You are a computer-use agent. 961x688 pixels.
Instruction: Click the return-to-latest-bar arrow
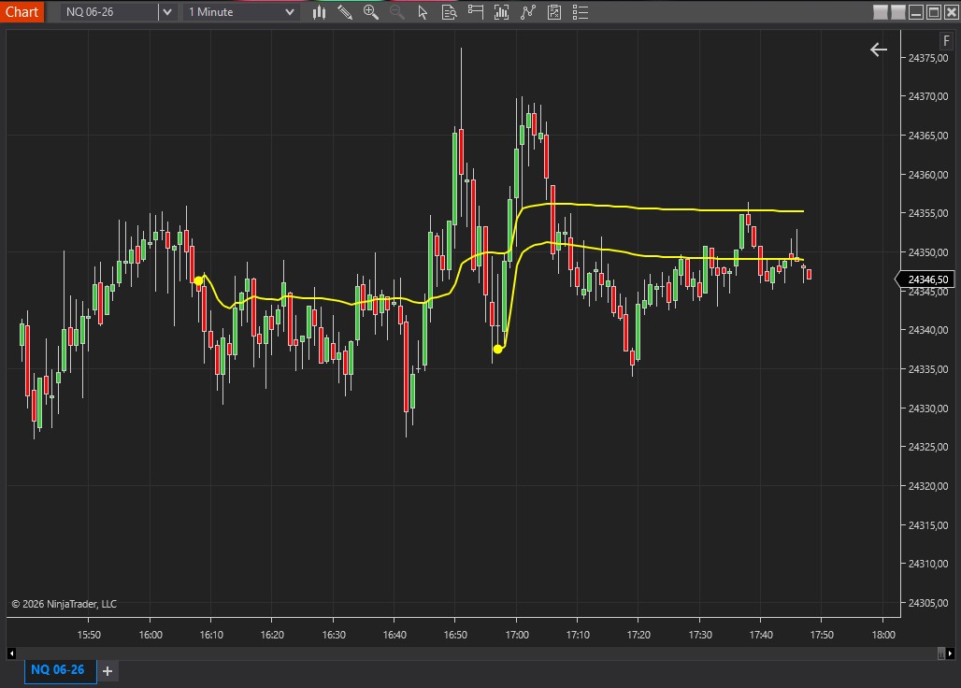click(x=878, y=50)
